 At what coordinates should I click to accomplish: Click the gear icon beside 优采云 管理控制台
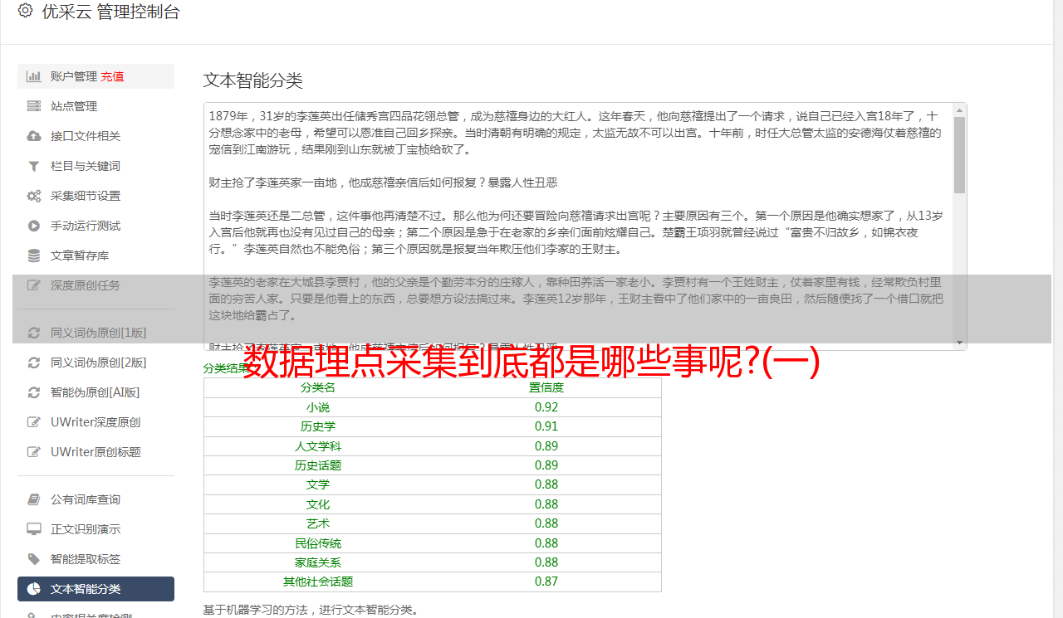pyautogui.click(x=25, y=11)
